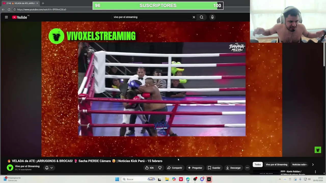Dislike the video with thumbs down
The width and height of the screenshot is (326, 183).
pyautogui.click(x=160, y=168)
